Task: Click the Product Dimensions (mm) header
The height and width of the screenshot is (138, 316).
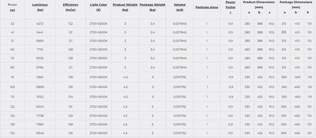Action: point(259,5)
